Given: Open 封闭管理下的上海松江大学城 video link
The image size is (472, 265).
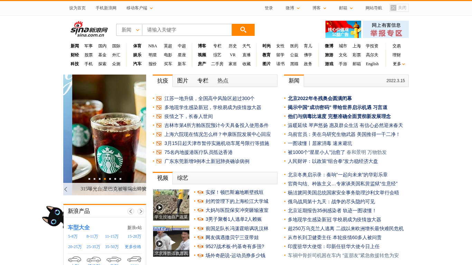Looking at the screenshot, I should click(x=237, y=201).
